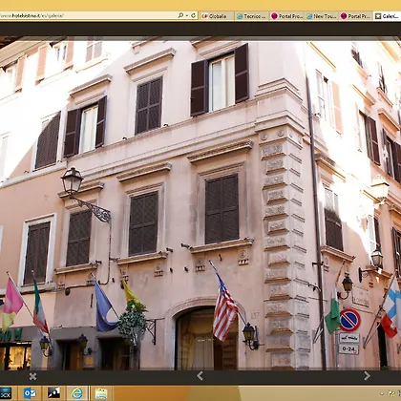
Task: Select the New Tou... tab
Action: pyautogui.click(x=322, y=16)
